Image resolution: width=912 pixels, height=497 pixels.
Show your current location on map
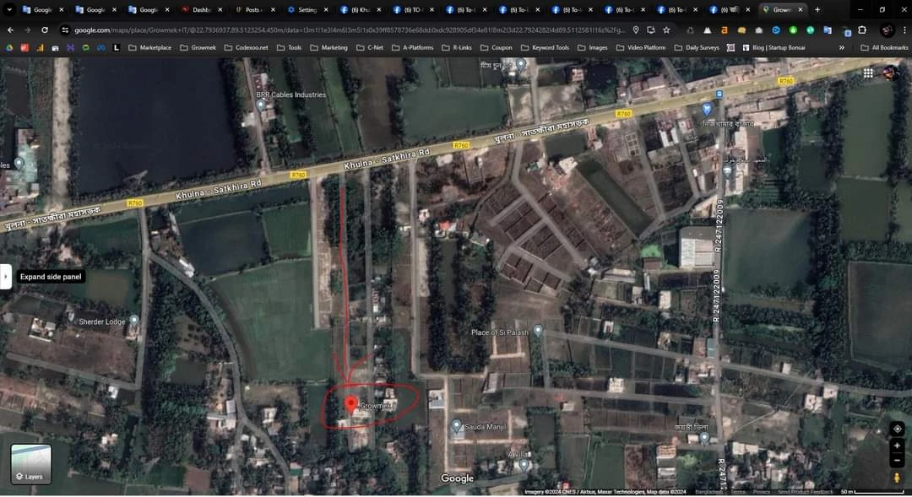(x=897, y=429)
